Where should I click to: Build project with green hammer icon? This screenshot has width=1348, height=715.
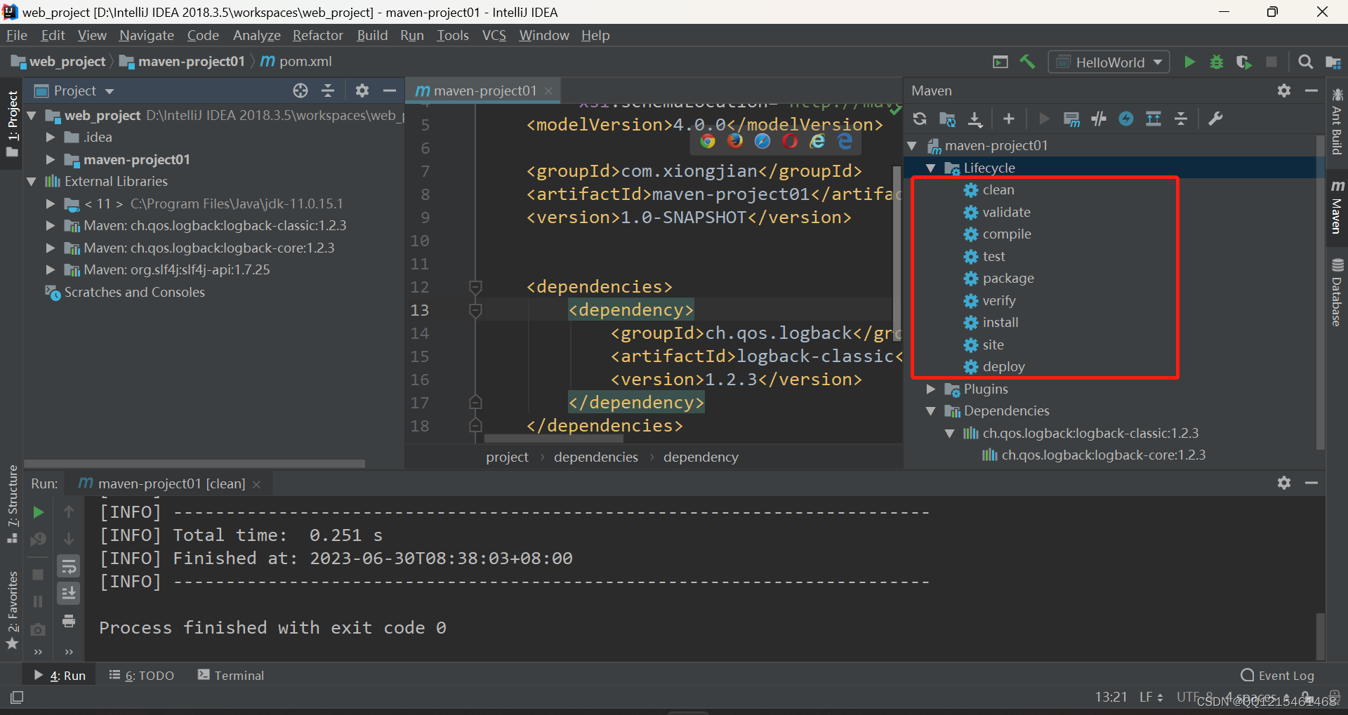tap(1027, 62)
